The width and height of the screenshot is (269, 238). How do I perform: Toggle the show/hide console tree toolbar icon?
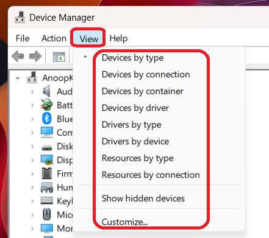point(59,57)
